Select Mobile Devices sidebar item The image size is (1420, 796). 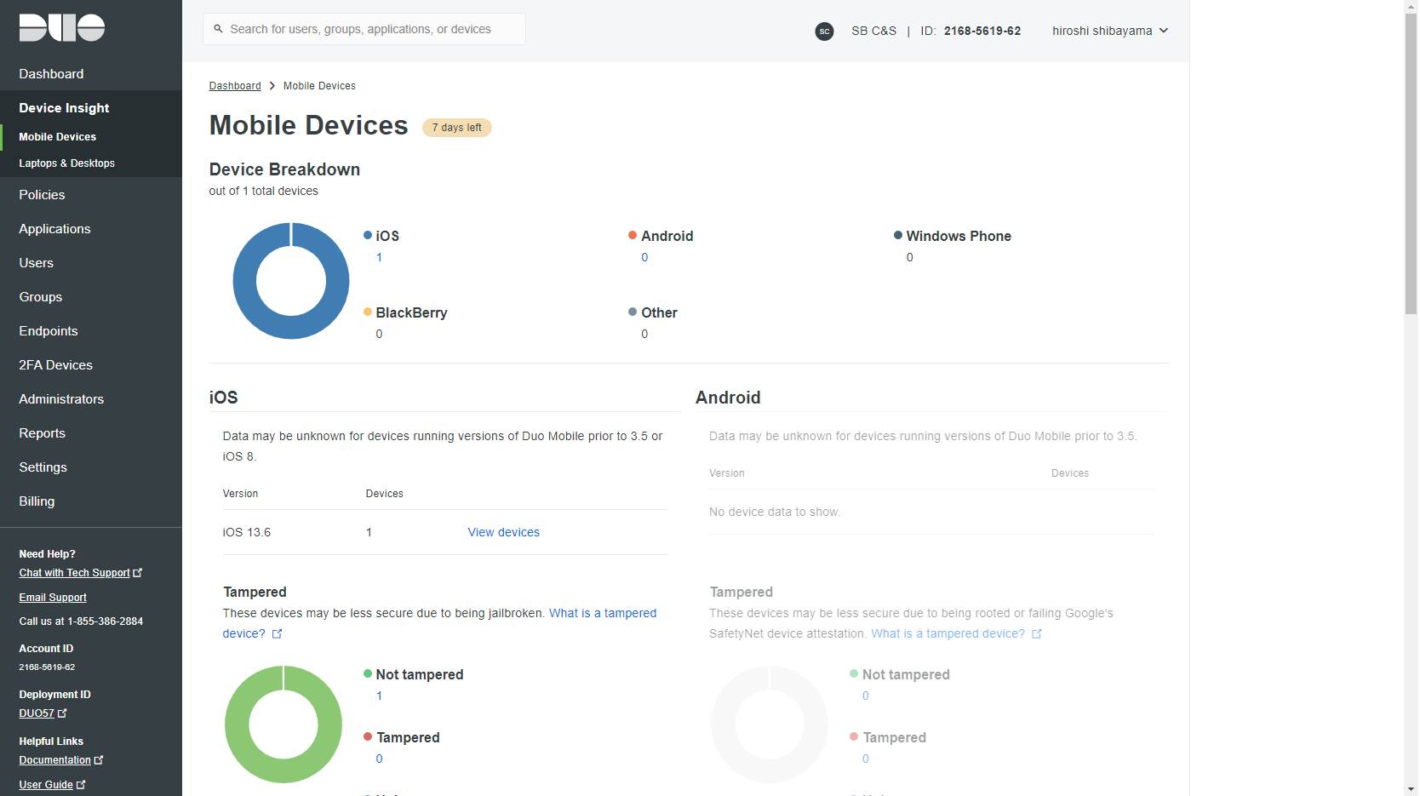coord(57,137)
